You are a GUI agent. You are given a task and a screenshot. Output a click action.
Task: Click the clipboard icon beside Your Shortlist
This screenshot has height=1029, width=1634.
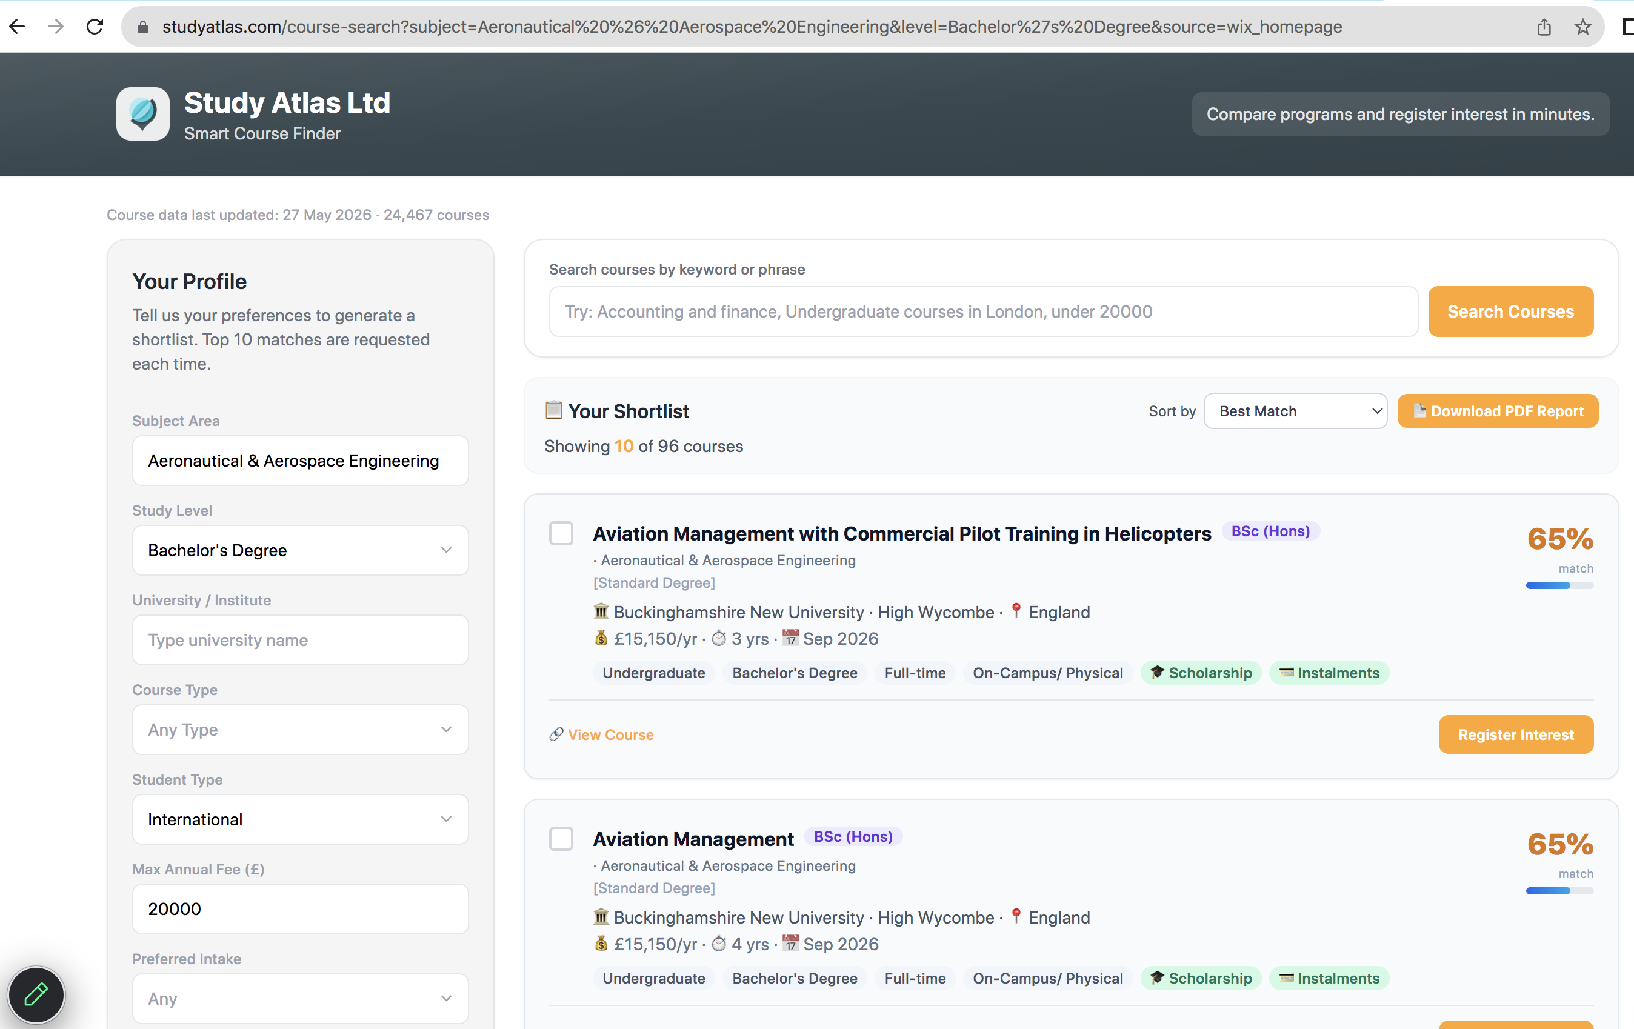pos(554,410)
